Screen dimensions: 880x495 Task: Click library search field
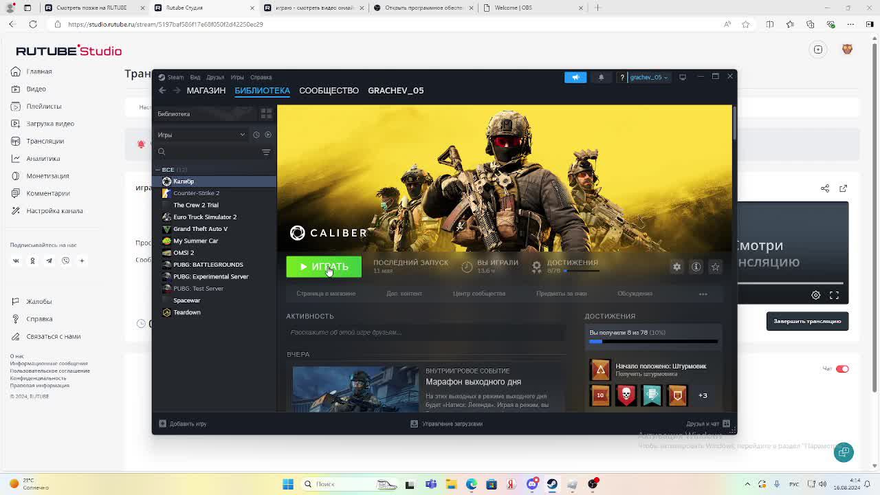pos(208,152)
